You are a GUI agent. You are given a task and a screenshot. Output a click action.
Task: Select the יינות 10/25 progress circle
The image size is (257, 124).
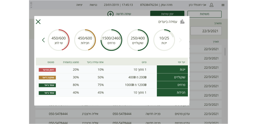(164, 40)
